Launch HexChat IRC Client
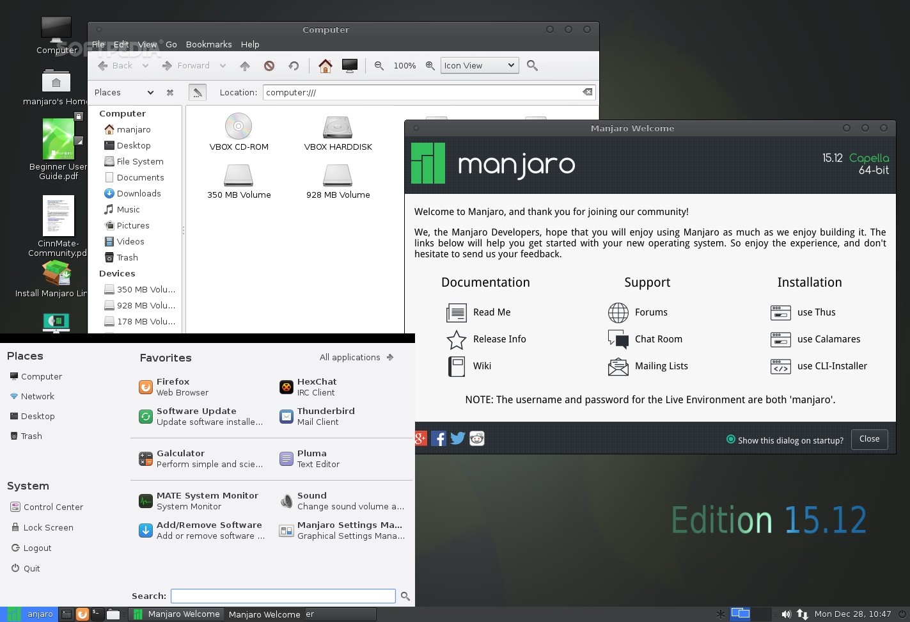The height and width of the screenshot is (622, 910). point(308,387)
